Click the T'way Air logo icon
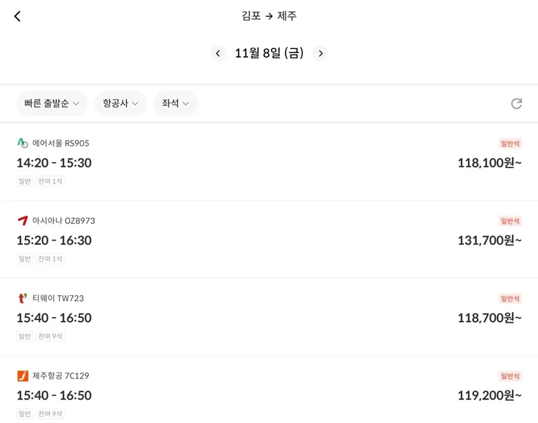This screenshot has height=423, width=538. click(x=22, y=298)
